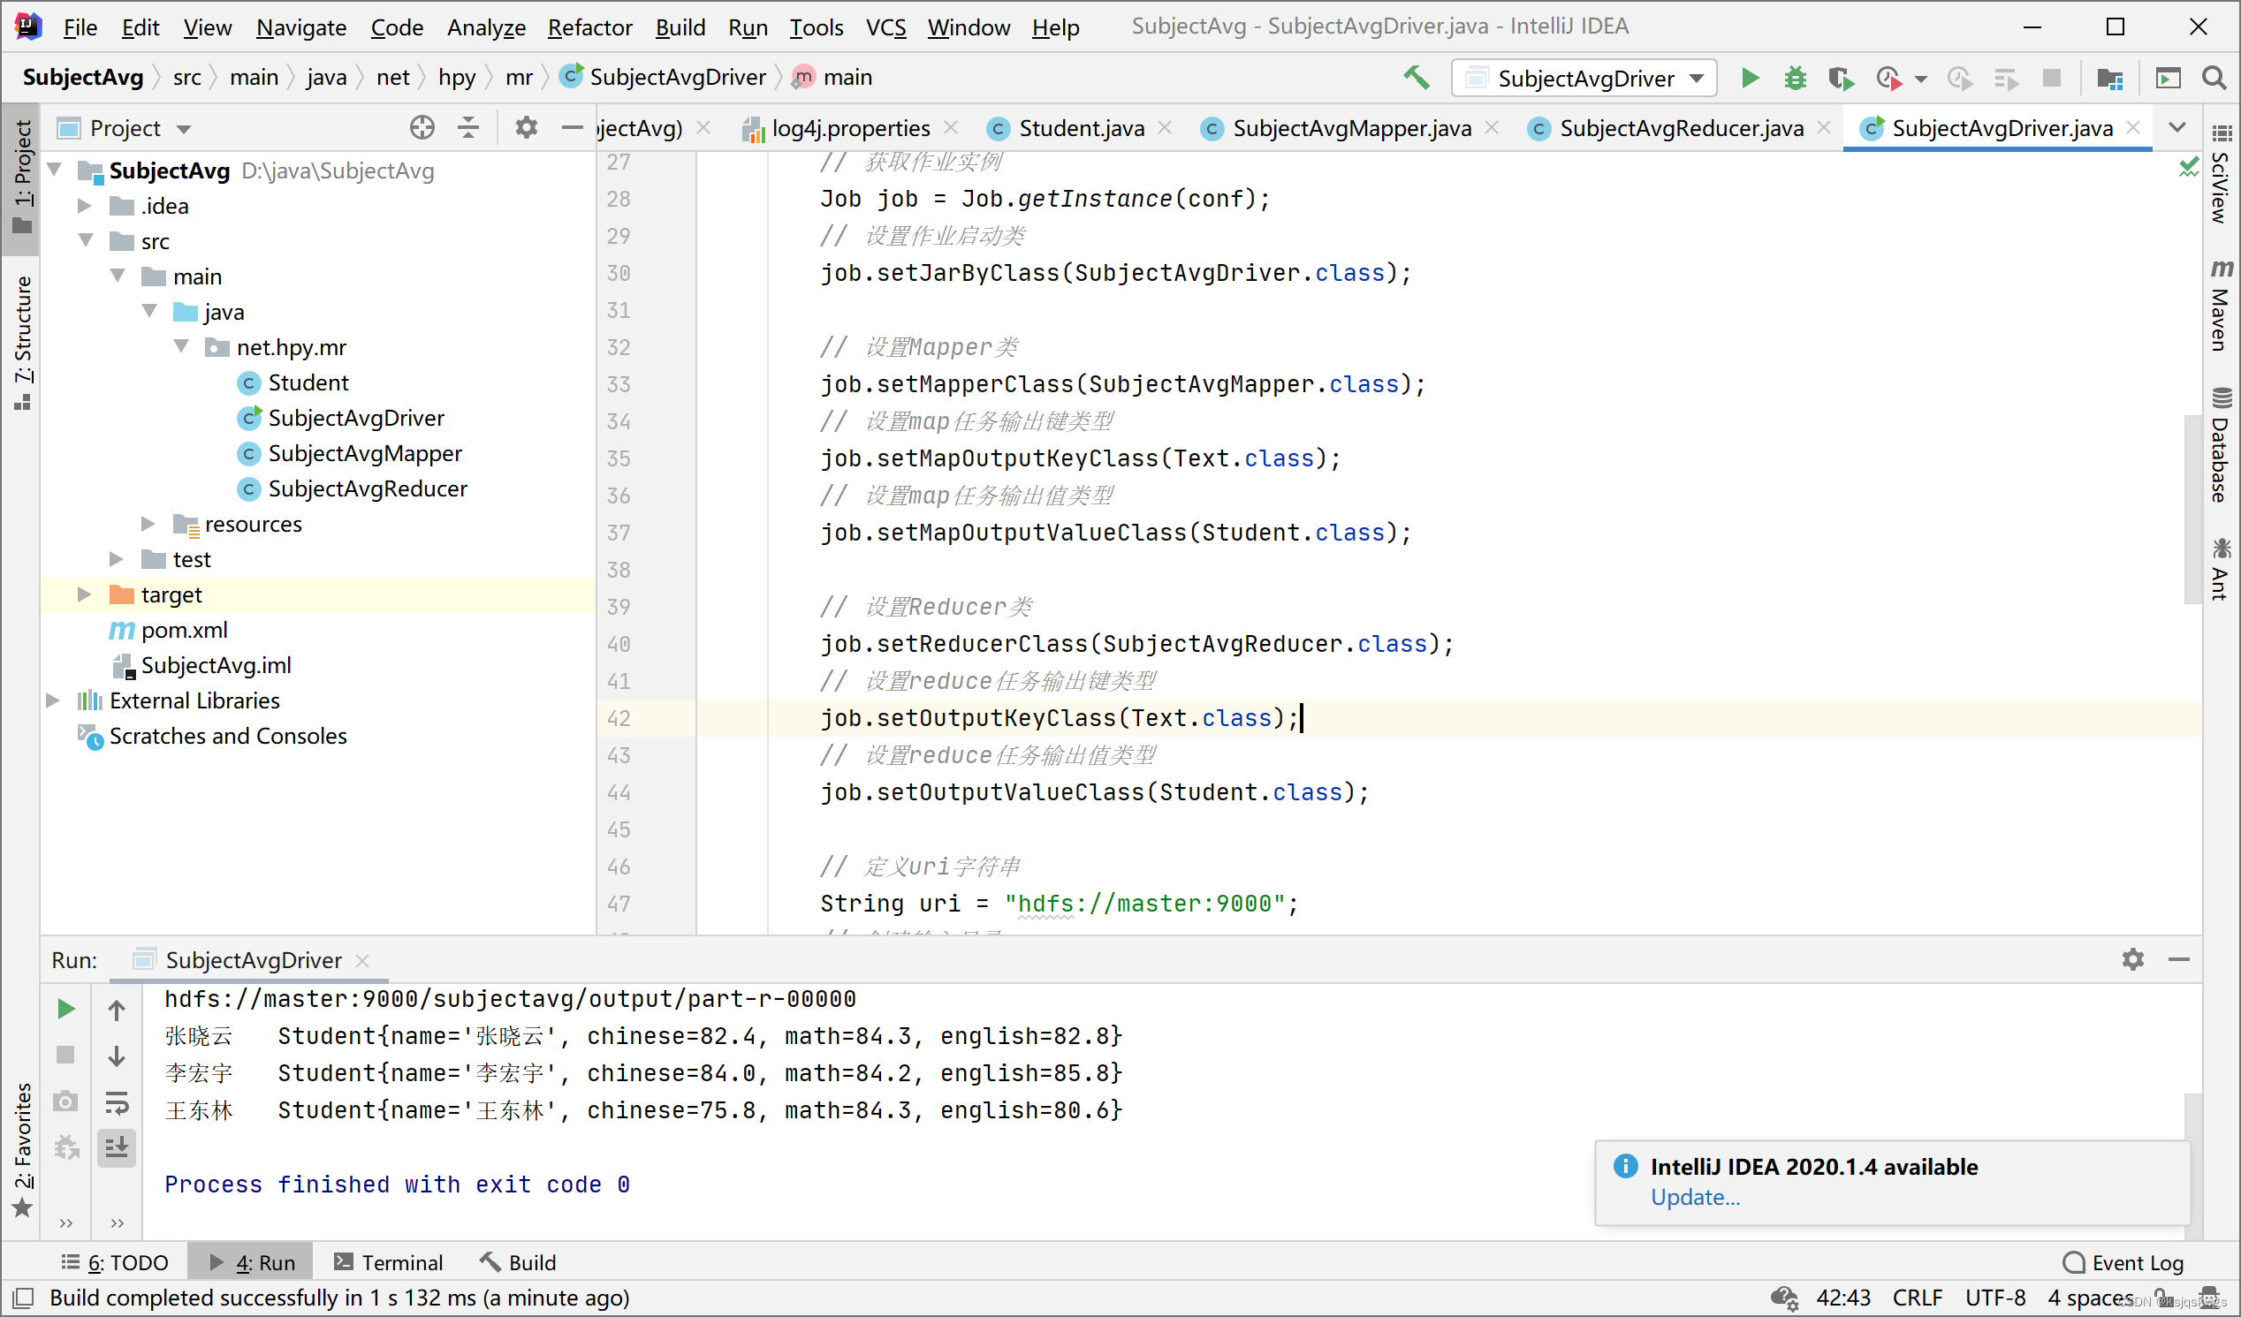Collapse all in Project panel
This screenshot has width=2241, height=1317.
point(467,128)
